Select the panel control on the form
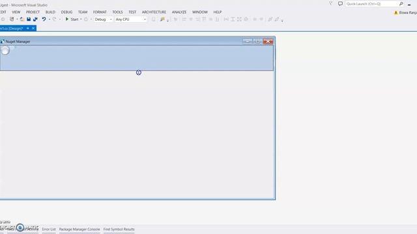This screenshot has width=417, height=234. coord(137,58)
